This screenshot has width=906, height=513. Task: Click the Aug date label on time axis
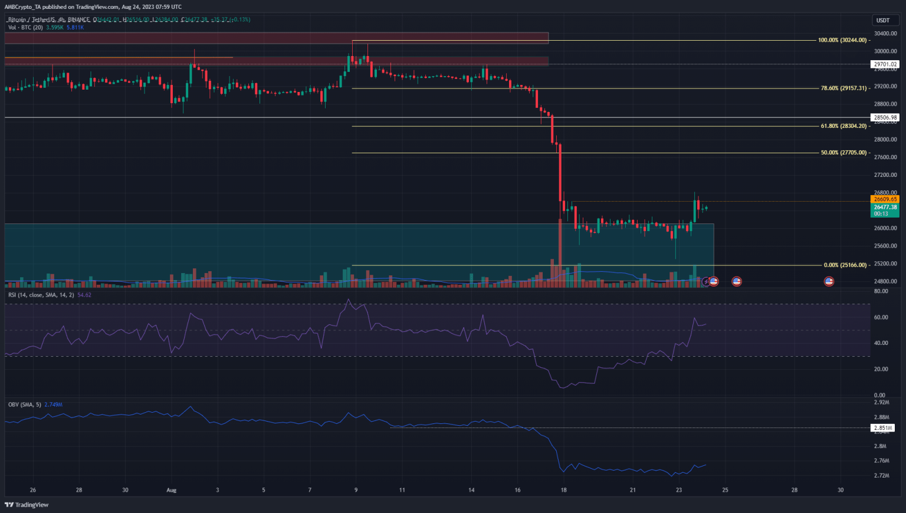(x=171, y=490)
